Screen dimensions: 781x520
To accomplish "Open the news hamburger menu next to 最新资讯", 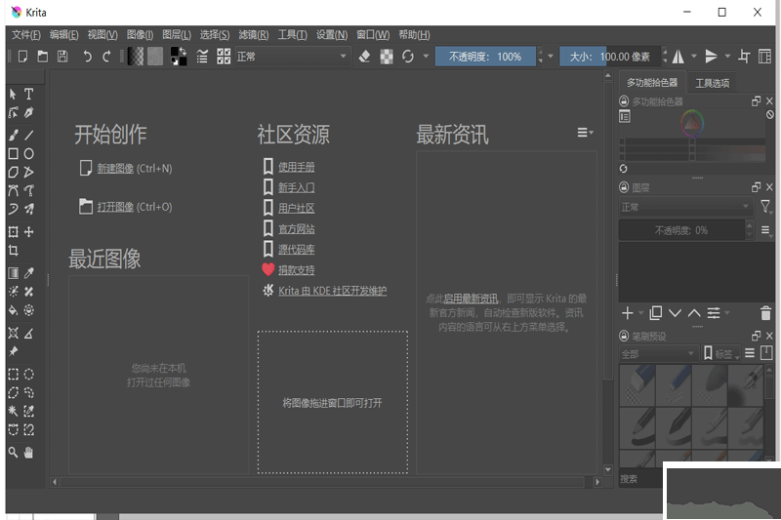I will [584, 133].
